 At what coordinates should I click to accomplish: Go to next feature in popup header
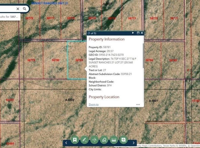pyautogui.click(x=133, y=33)
